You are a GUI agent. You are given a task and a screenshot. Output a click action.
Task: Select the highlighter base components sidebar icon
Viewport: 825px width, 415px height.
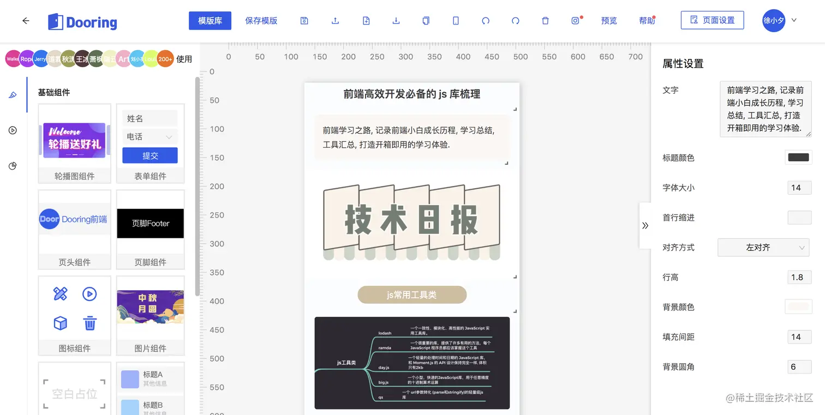(x=13, y=95)
